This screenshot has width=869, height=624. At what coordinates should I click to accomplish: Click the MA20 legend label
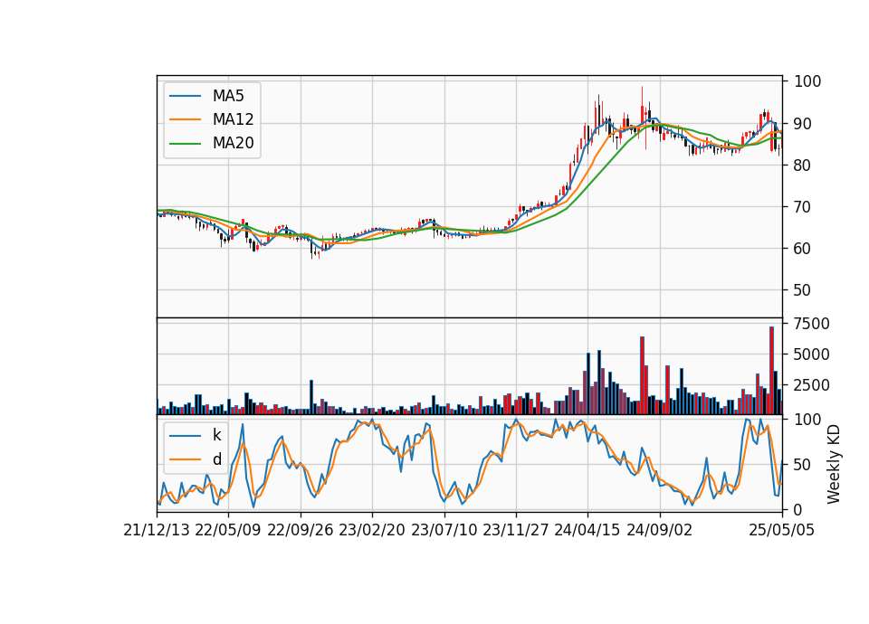233,143
